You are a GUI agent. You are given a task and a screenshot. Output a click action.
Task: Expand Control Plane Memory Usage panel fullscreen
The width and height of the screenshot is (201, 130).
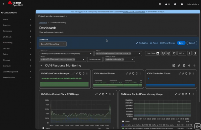pos(176,94)
